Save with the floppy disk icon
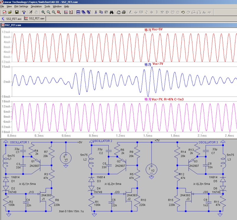 coord(17,12)
